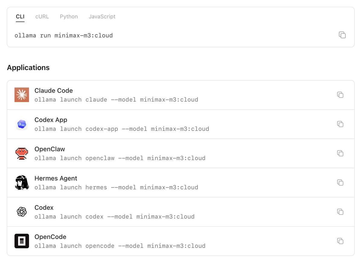Switch to the JavaScript tab
This screenshot has height=263, width=362.
click(102, 17)
